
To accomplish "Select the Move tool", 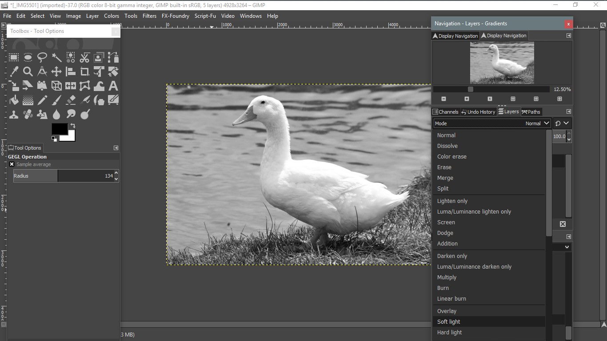I will coord(56,71).
